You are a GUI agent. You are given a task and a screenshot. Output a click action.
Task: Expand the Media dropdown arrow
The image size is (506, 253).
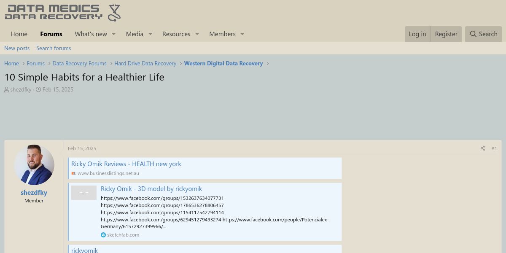(150, 34)
